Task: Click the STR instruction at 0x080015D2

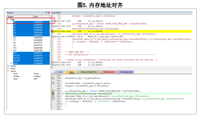Action: 78,26
